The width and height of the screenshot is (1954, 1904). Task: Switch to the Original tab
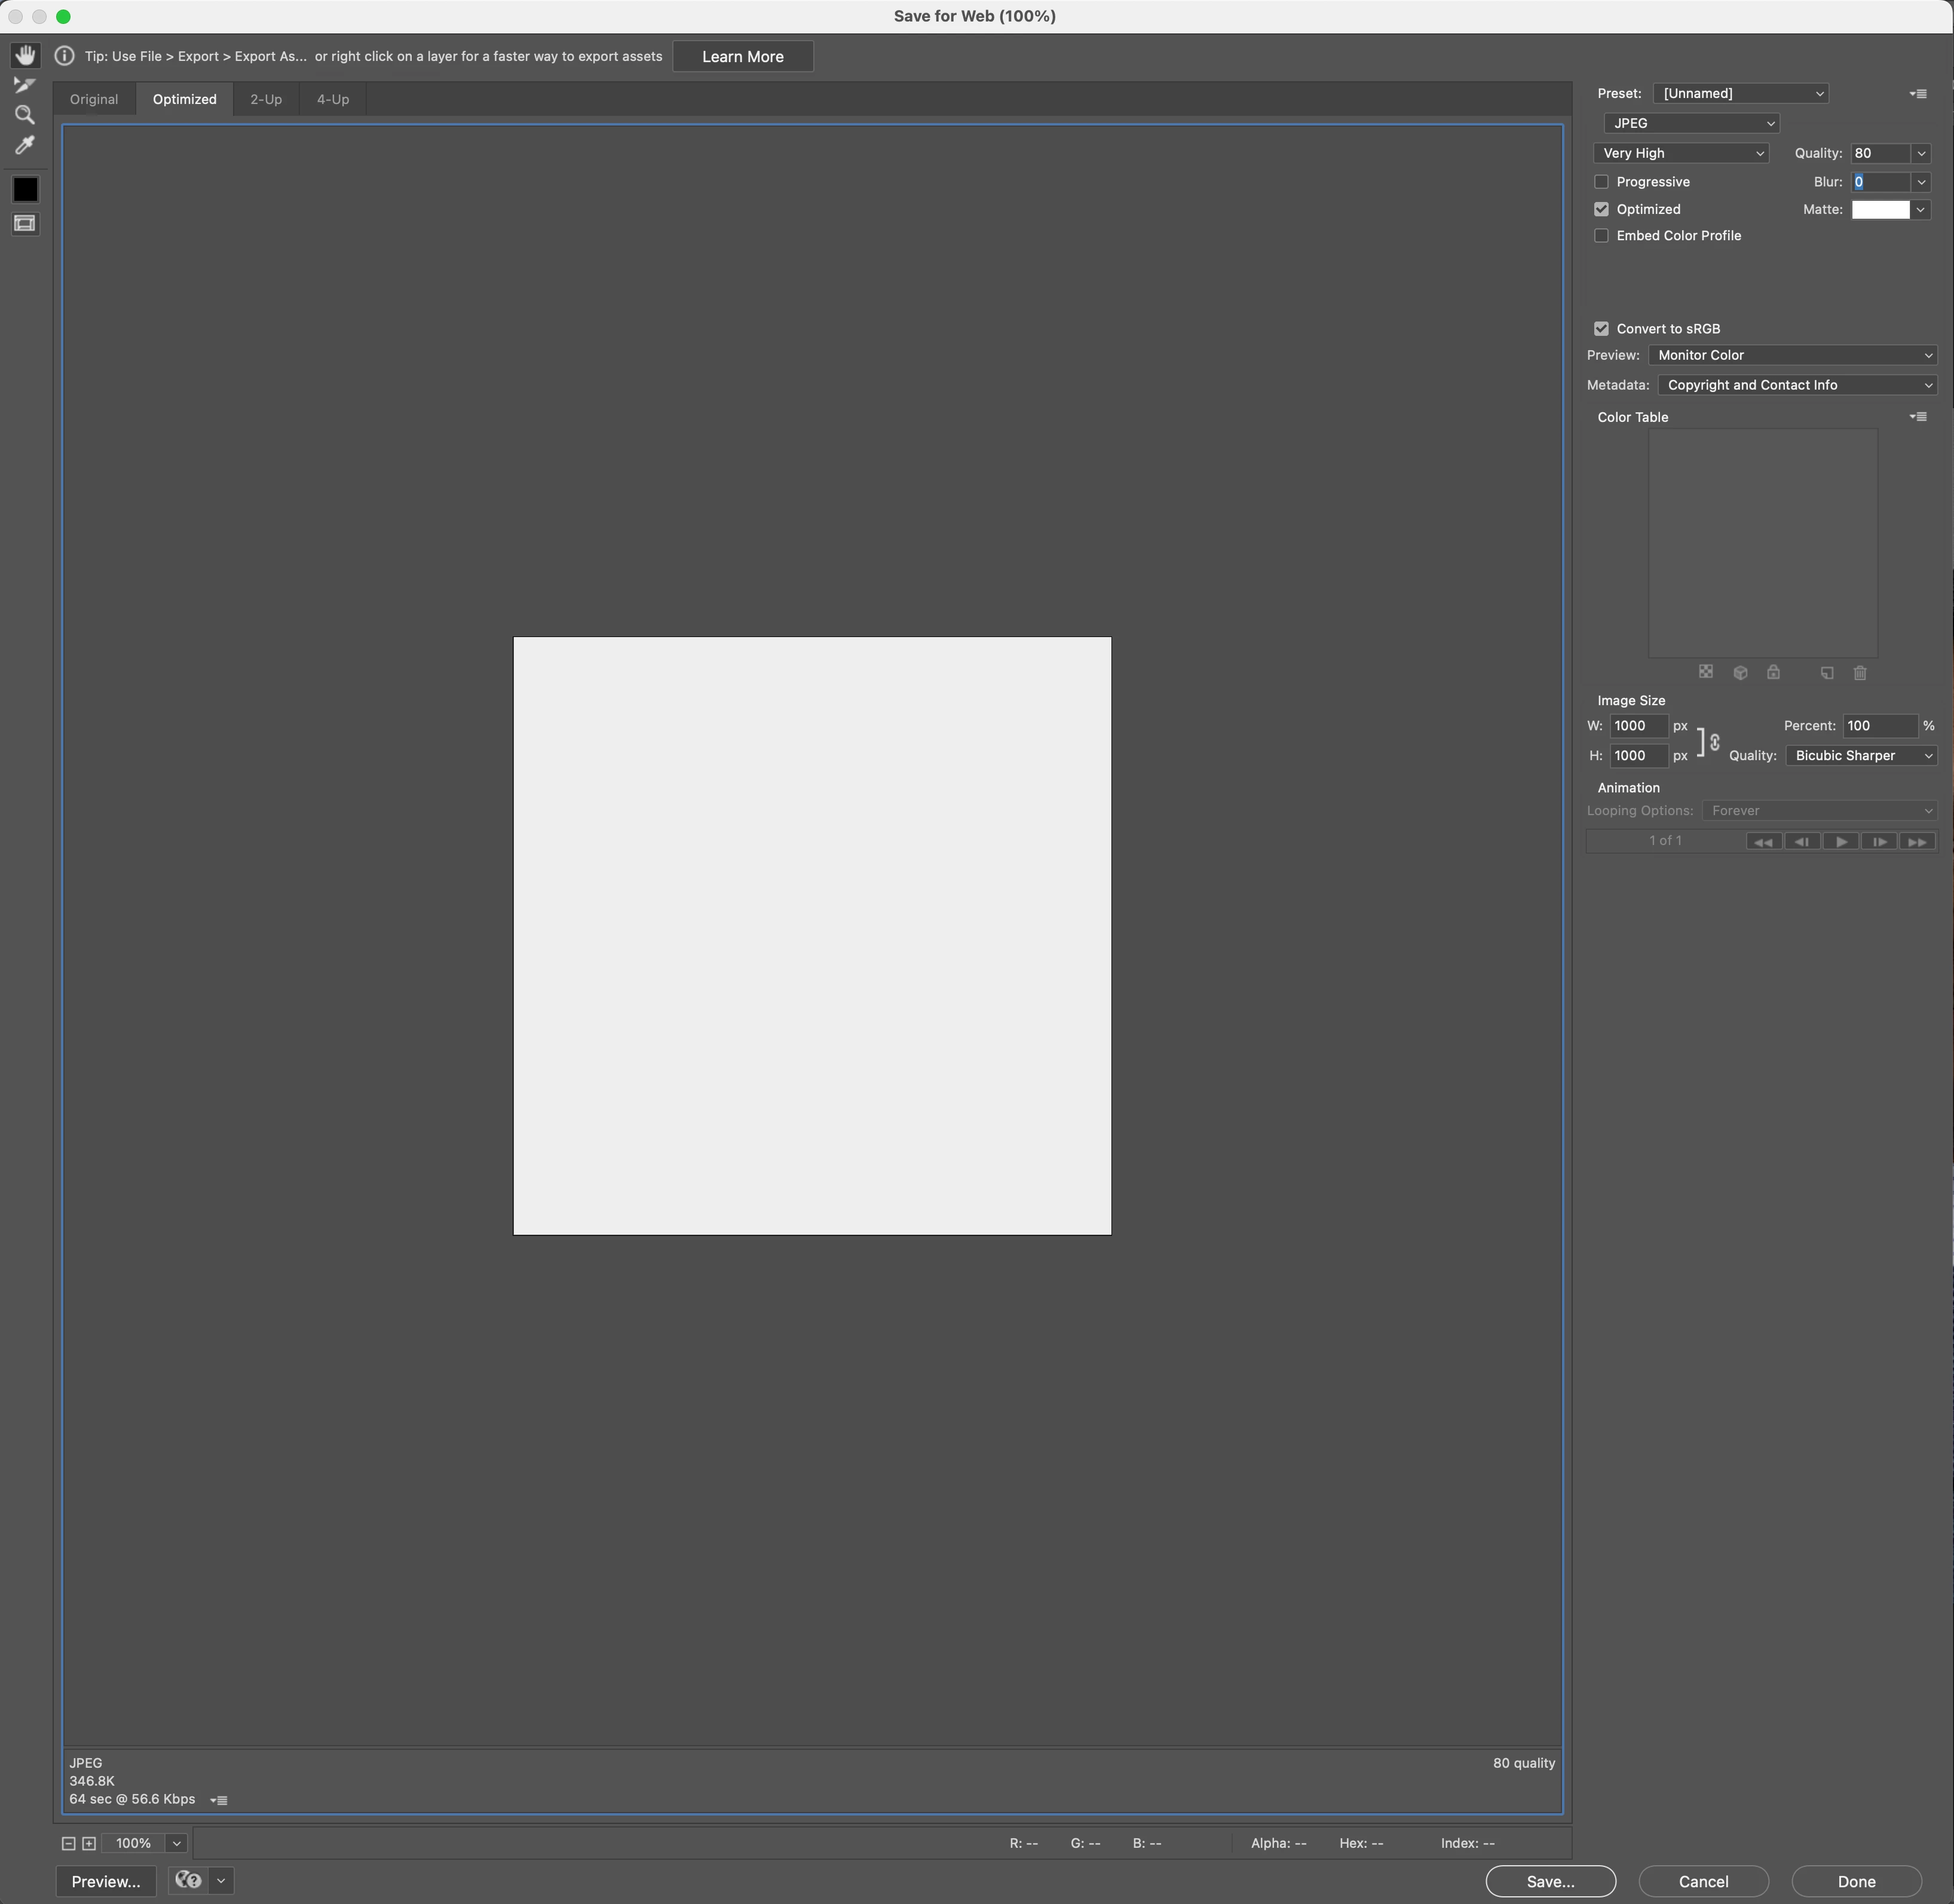pos(94,100)
